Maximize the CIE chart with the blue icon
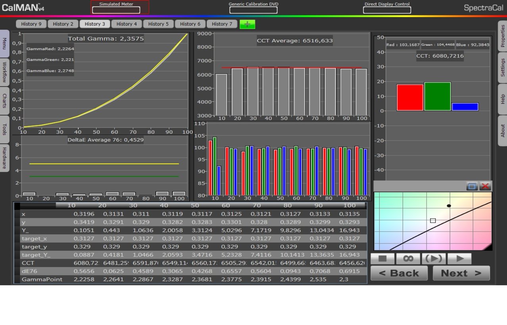The height and width of the screenshot is (325, 507). [x=472, y=186]
